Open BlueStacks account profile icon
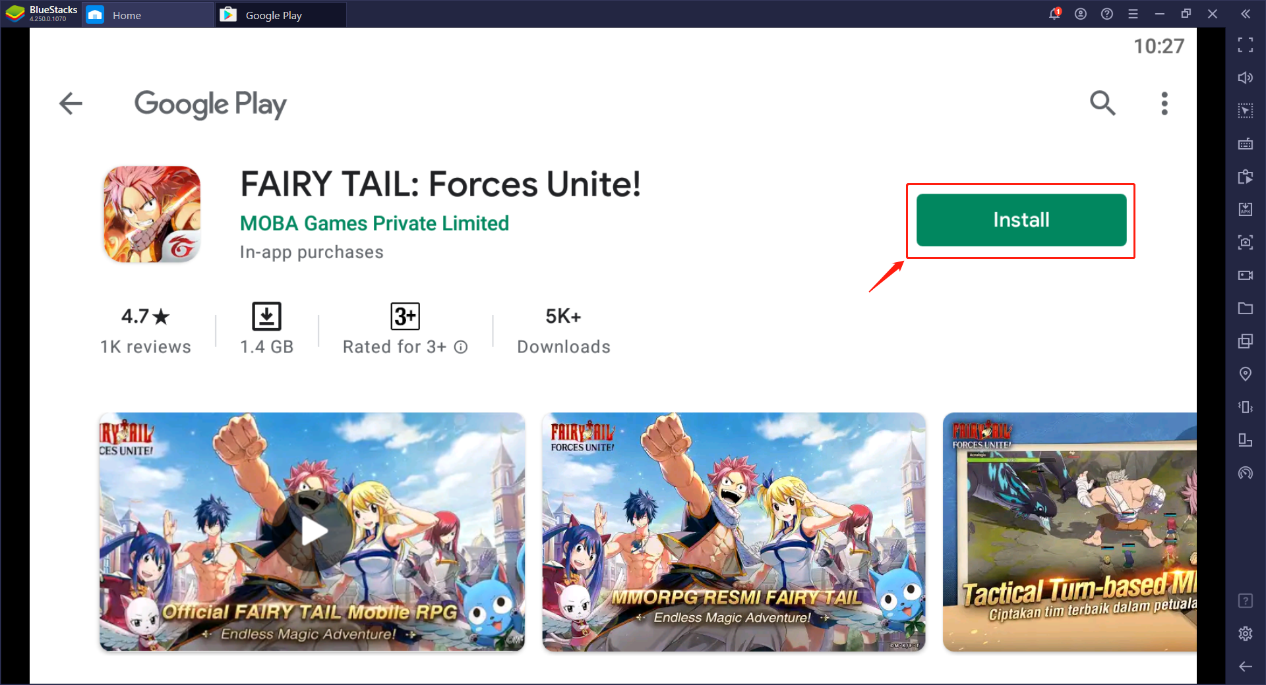This screenshot has width=1266, height=685. click(x=1081, y=14)
